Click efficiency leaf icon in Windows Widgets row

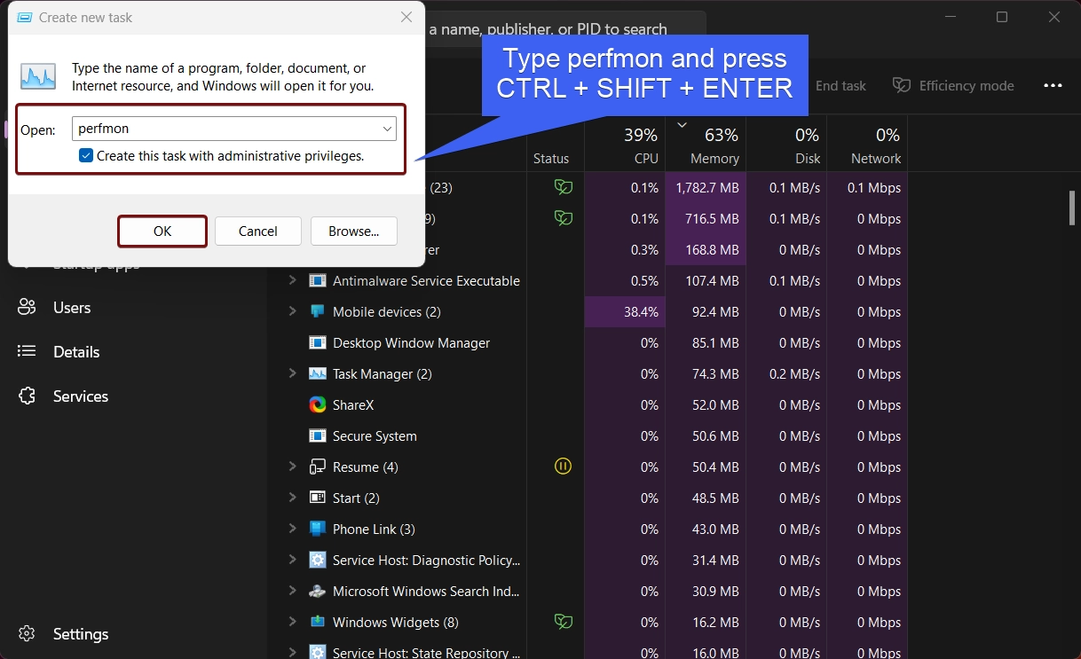click(563, 622)
